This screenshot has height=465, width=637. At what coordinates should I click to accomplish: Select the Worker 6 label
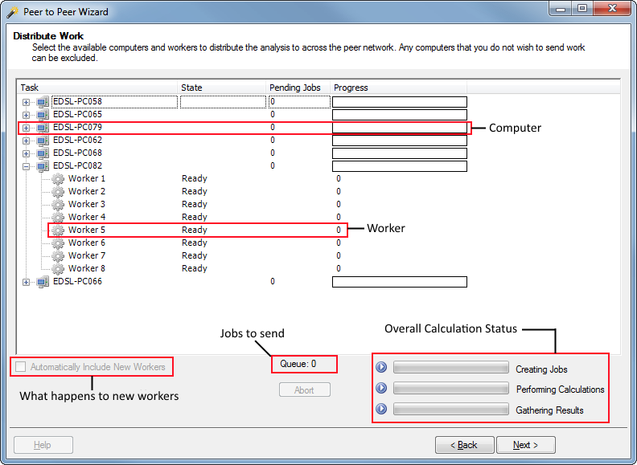click(x=87, y=243)
